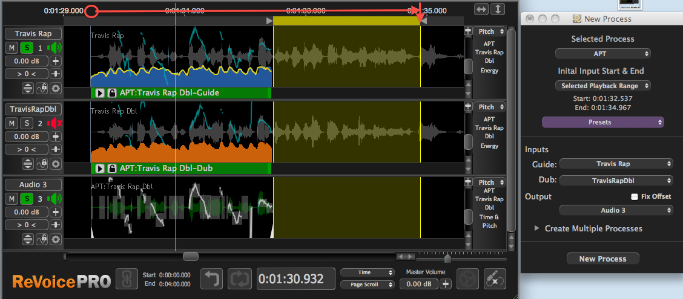Viewport: 683px width, 299px height.
Task: Enable the Fix Offset checkbox
Action: pos(635,196)
